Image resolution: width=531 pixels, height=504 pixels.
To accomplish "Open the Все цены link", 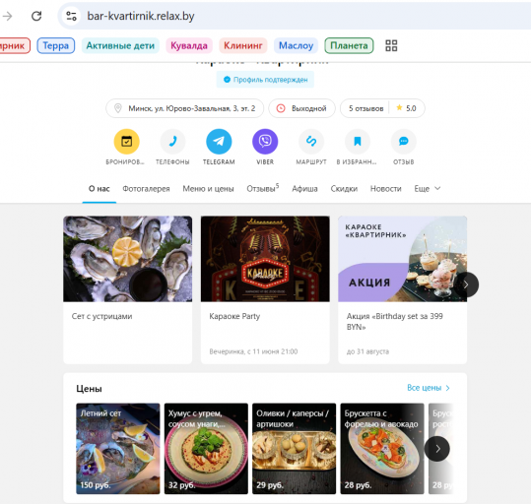I will 429,388.
